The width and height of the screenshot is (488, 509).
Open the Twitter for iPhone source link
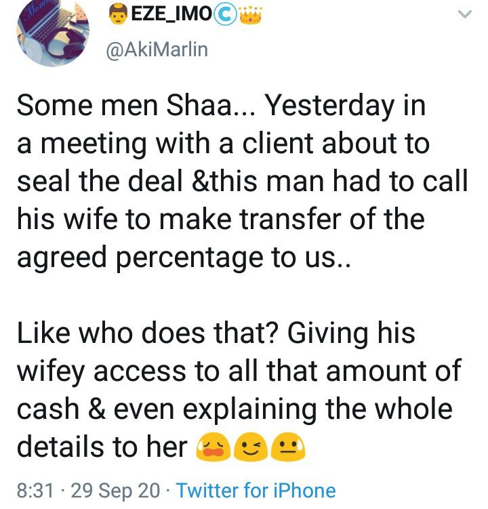(x=256, y=491)
